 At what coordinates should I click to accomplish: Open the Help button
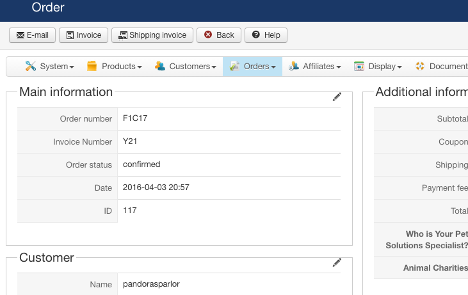tap(266, 35)
